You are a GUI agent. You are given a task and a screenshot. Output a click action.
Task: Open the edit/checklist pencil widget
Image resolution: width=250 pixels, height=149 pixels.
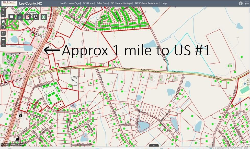(x=19, y=17)
